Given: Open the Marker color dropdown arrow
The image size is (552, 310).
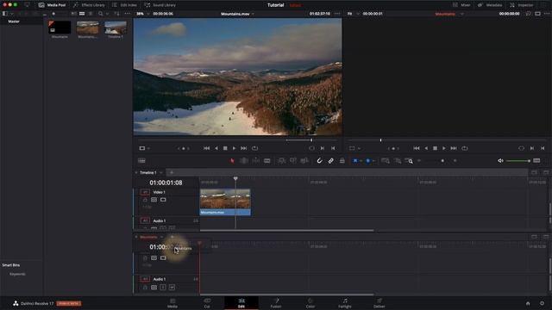Looking at the screenshot, I should tap(373, 161).
